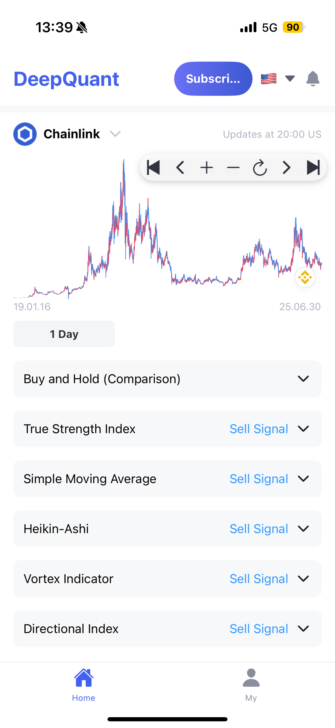Reset chart view with refresh icon
The image size is (335, 728).
click(x=260, y=168)
